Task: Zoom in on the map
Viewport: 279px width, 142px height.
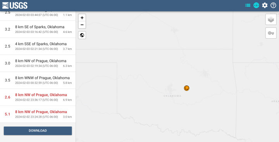Action: 82,17
